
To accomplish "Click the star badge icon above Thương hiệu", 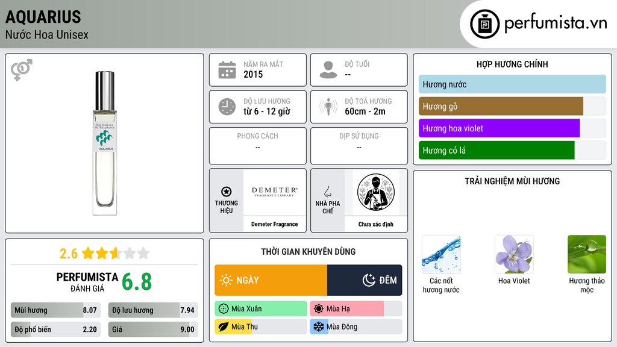I will click(x=227, y=192).
